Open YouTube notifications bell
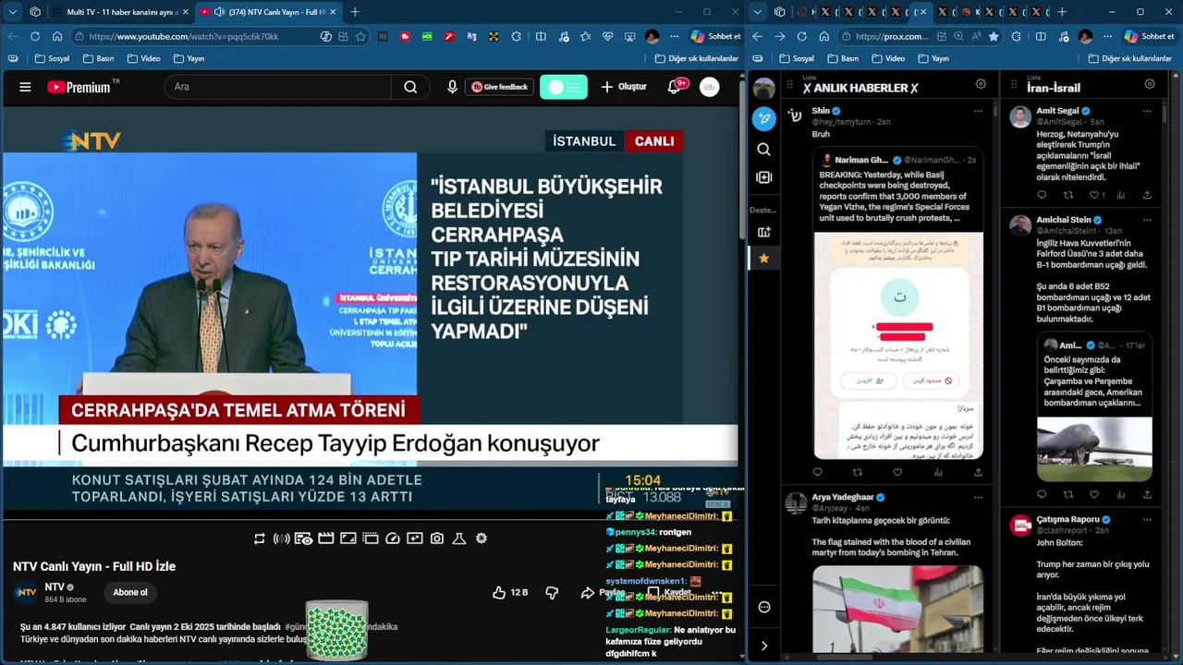The image size is (1183, 665). pos(675,87)
